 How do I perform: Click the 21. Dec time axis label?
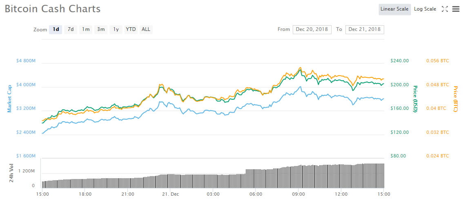pos(170,194)
